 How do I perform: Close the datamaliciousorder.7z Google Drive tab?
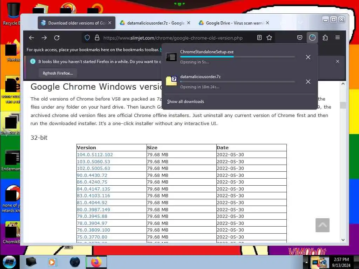[188, 23]
